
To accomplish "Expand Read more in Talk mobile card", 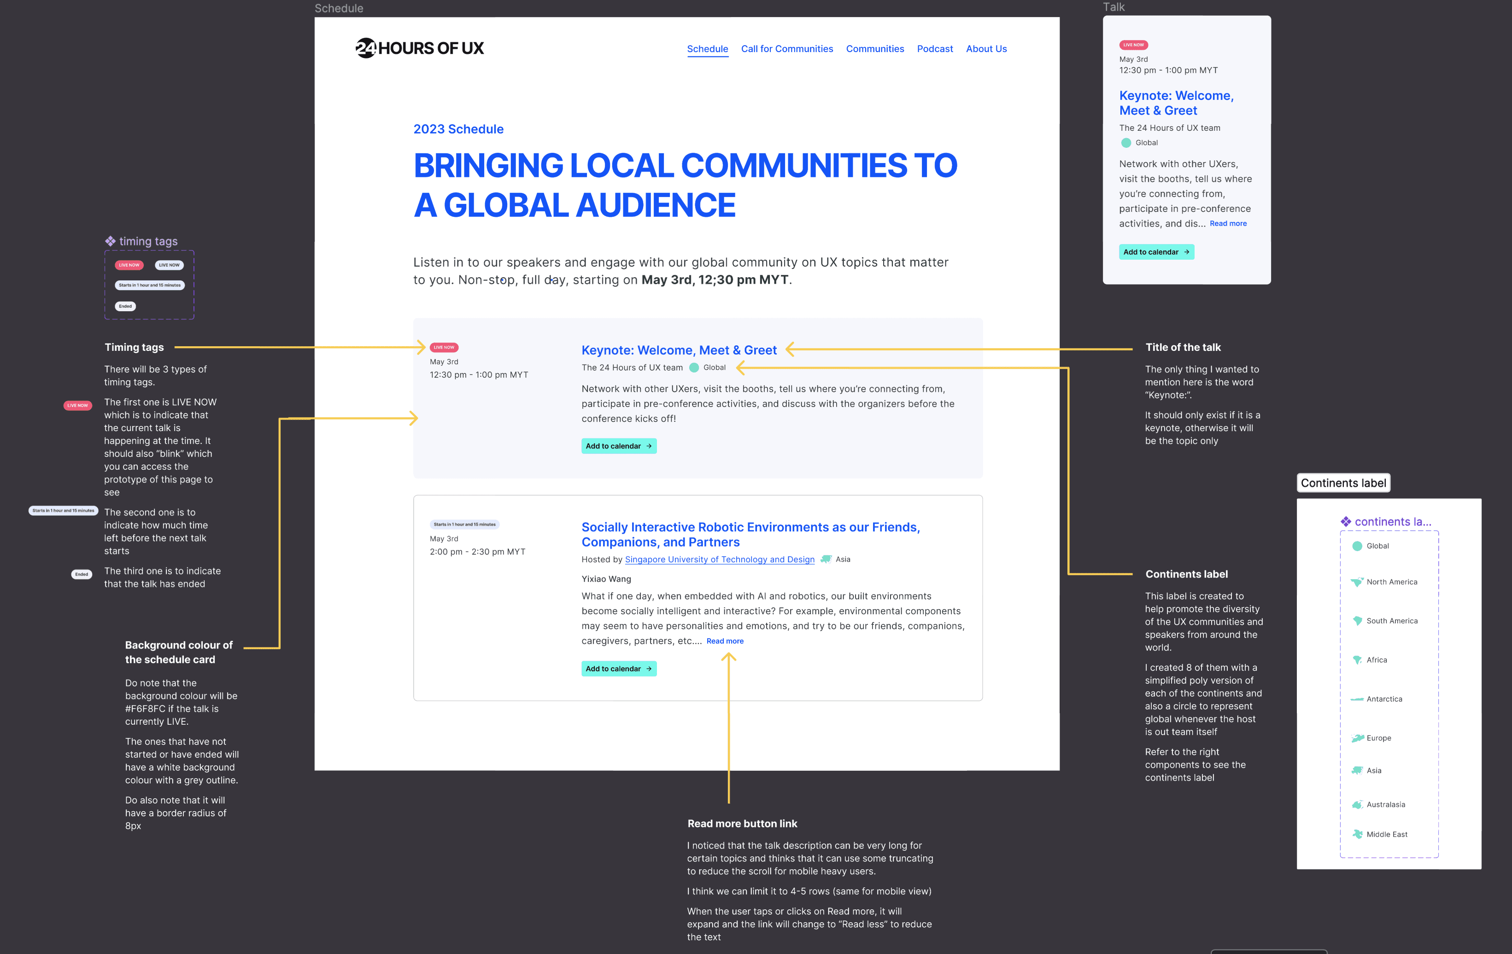I will (x=1228, y=223).
